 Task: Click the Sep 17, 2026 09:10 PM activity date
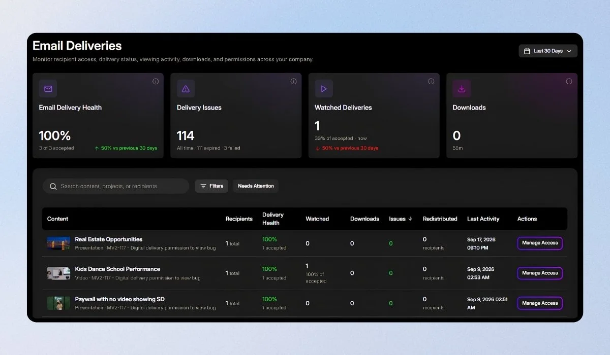point(481,243)
